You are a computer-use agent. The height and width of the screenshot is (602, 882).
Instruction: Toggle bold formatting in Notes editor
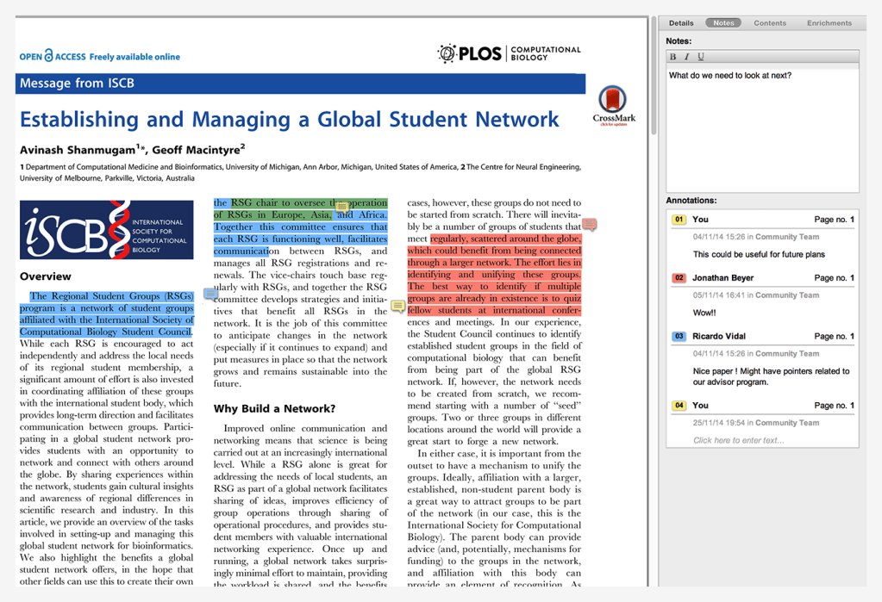[673, 57]
